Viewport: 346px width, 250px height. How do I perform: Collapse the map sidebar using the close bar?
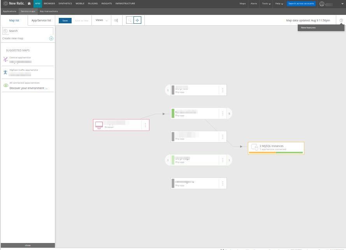[x=27, y=245]
